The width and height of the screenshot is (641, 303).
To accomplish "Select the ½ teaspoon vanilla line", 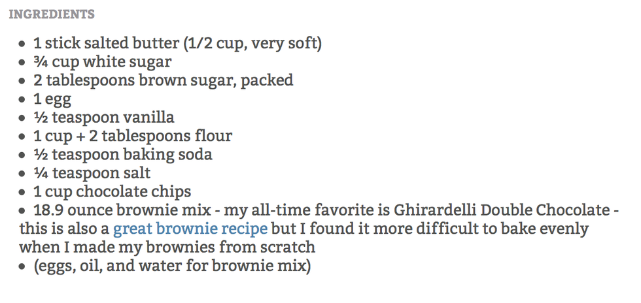I will (104, 118).
